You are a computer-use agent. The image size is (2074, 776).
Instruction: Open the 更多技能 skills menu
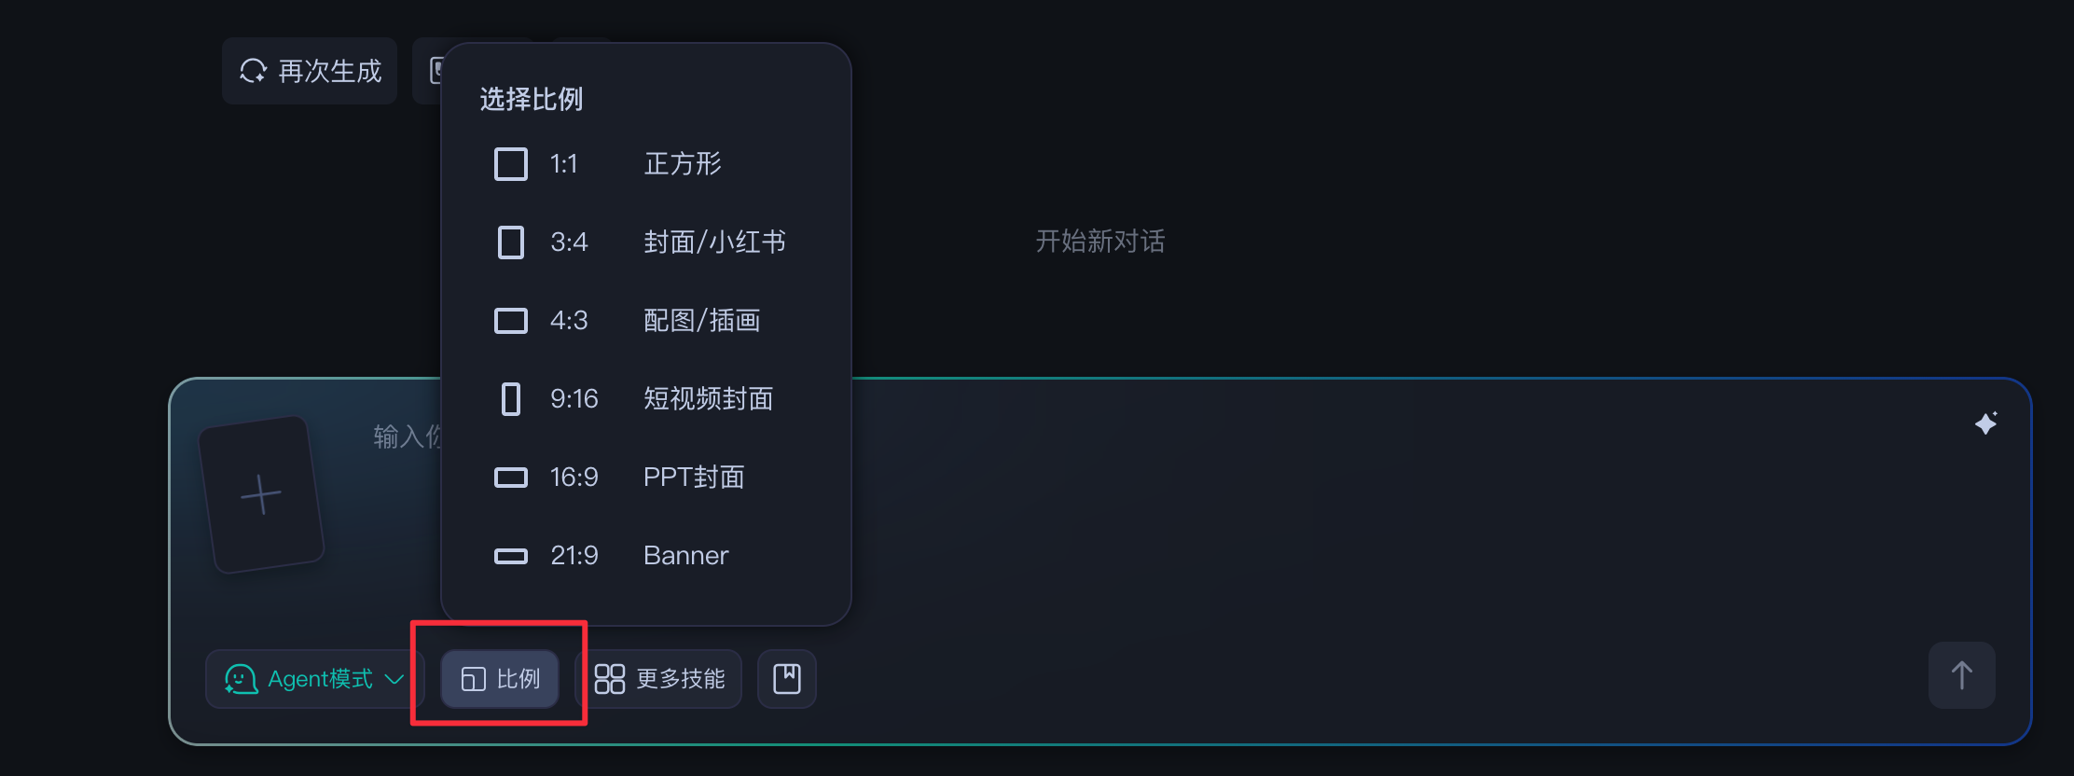click(660, 679)
